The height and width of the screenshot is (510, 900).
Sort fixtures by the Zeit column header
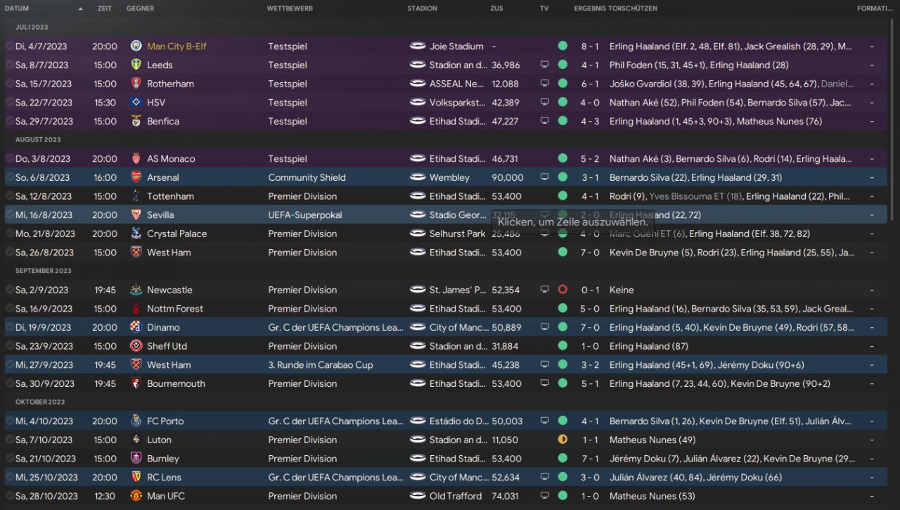[x=104, y=8]
